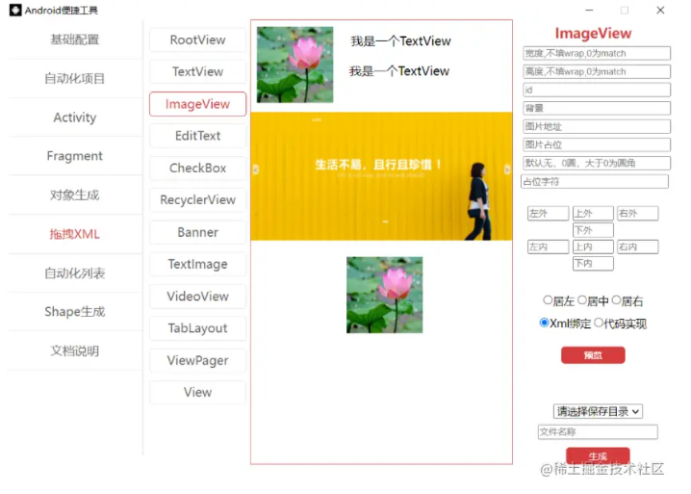The width and height of the screenshot is (691, 494).
Task: Click the EditText component button
Action: (x=198, y=136)
